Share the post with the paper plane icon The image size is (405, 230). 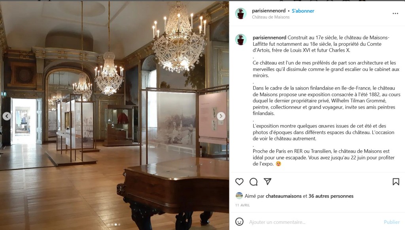(268, 181)
